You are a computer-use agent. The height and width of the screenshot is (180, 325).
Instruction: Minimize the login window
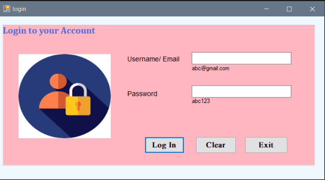click(267, 9)
